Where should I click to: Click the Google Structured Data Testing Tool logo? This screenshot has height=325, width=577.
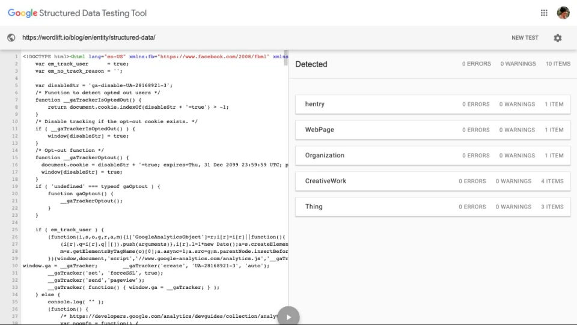[x=77, y=13]
